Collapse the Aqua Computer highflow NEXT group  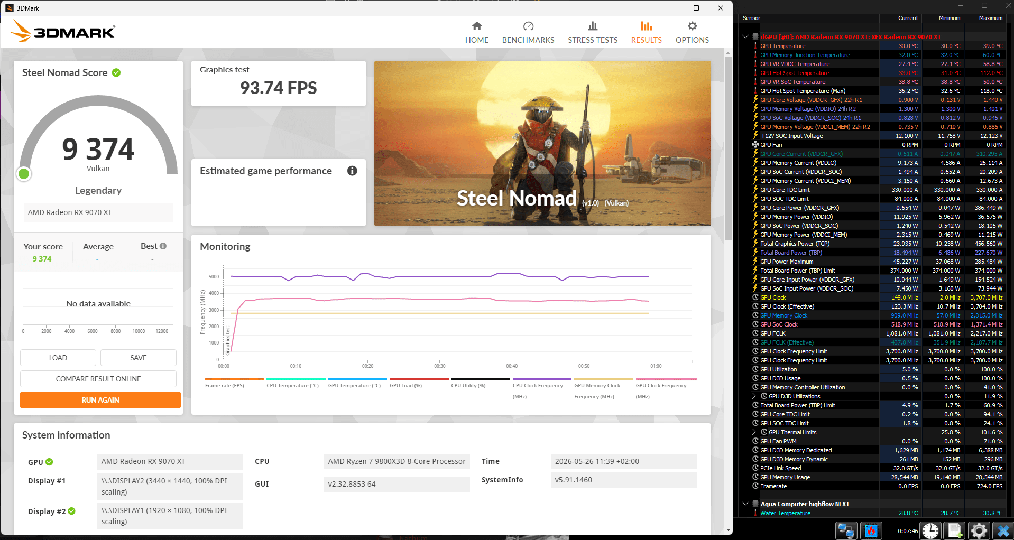(745, 504)
